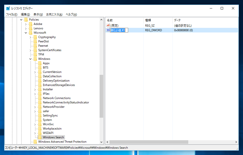Click the SettingSync folder icon
This screenshot has height=155, width=243.
(x=40, y=115)
